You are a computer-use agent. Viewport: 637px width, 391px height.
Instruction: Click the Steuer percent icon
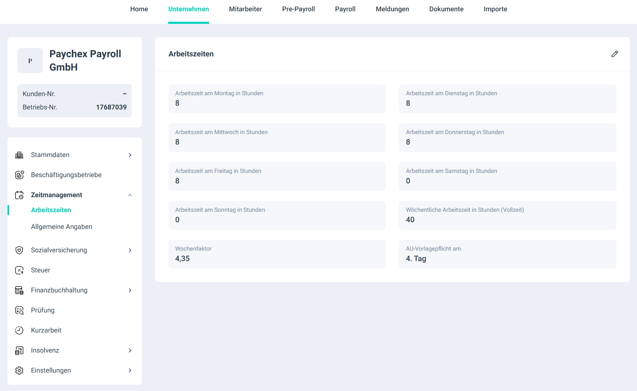(x=19, y=270)
